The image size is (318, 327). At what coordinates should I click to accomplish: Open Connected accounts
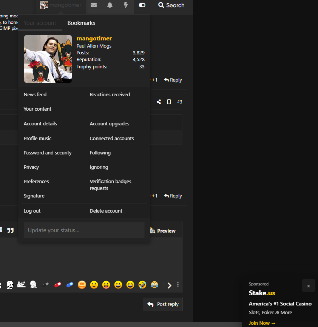pyautogui.click(x=112, y=138)
